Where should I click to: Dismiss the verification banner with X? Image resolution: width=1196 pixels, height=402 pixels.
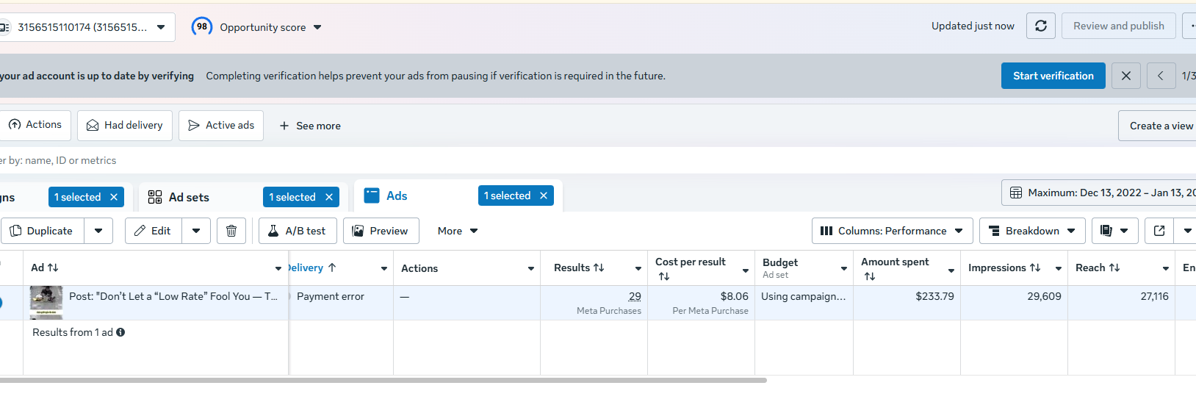click(1125, 76)
